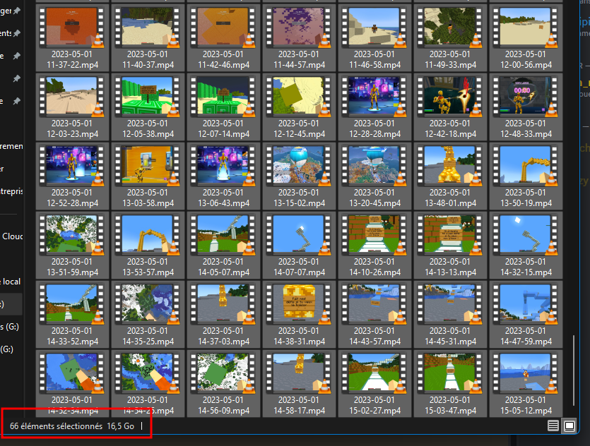Select video file 2023-05-01 12-28-28.mp4

tap(374, 107)
